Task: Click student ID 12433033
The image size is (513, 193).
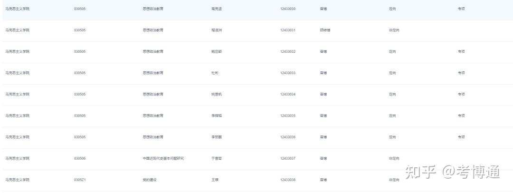Action: coord(288,73)
